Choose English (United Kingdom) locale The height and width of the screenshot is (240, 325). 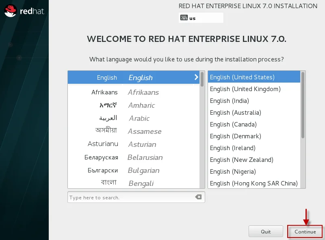pyautogui.click(x=254, y=89)
